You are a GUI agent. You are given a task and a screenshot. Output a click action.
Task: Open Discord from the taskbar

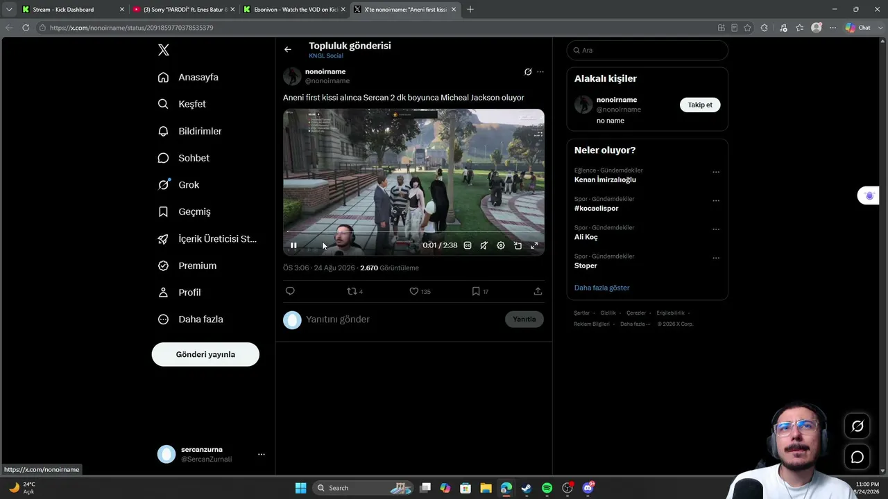point(588,488)
